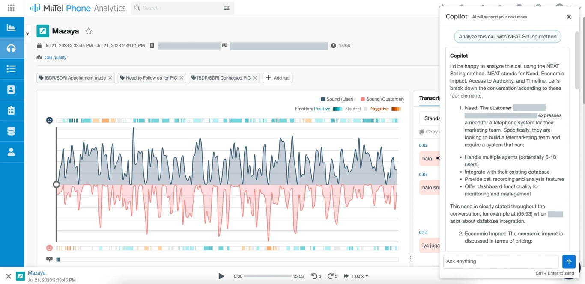Image resolution: width=585 pixels, height=284 pixels.
Task: Open the database icon in the sidebar
Action: click(x=12, y=130)
